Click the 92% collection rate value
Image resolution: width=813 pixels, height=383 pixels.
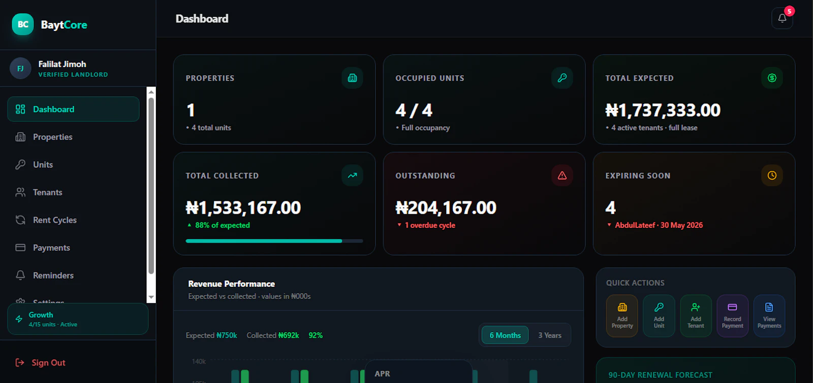click(x=316, y=336)
